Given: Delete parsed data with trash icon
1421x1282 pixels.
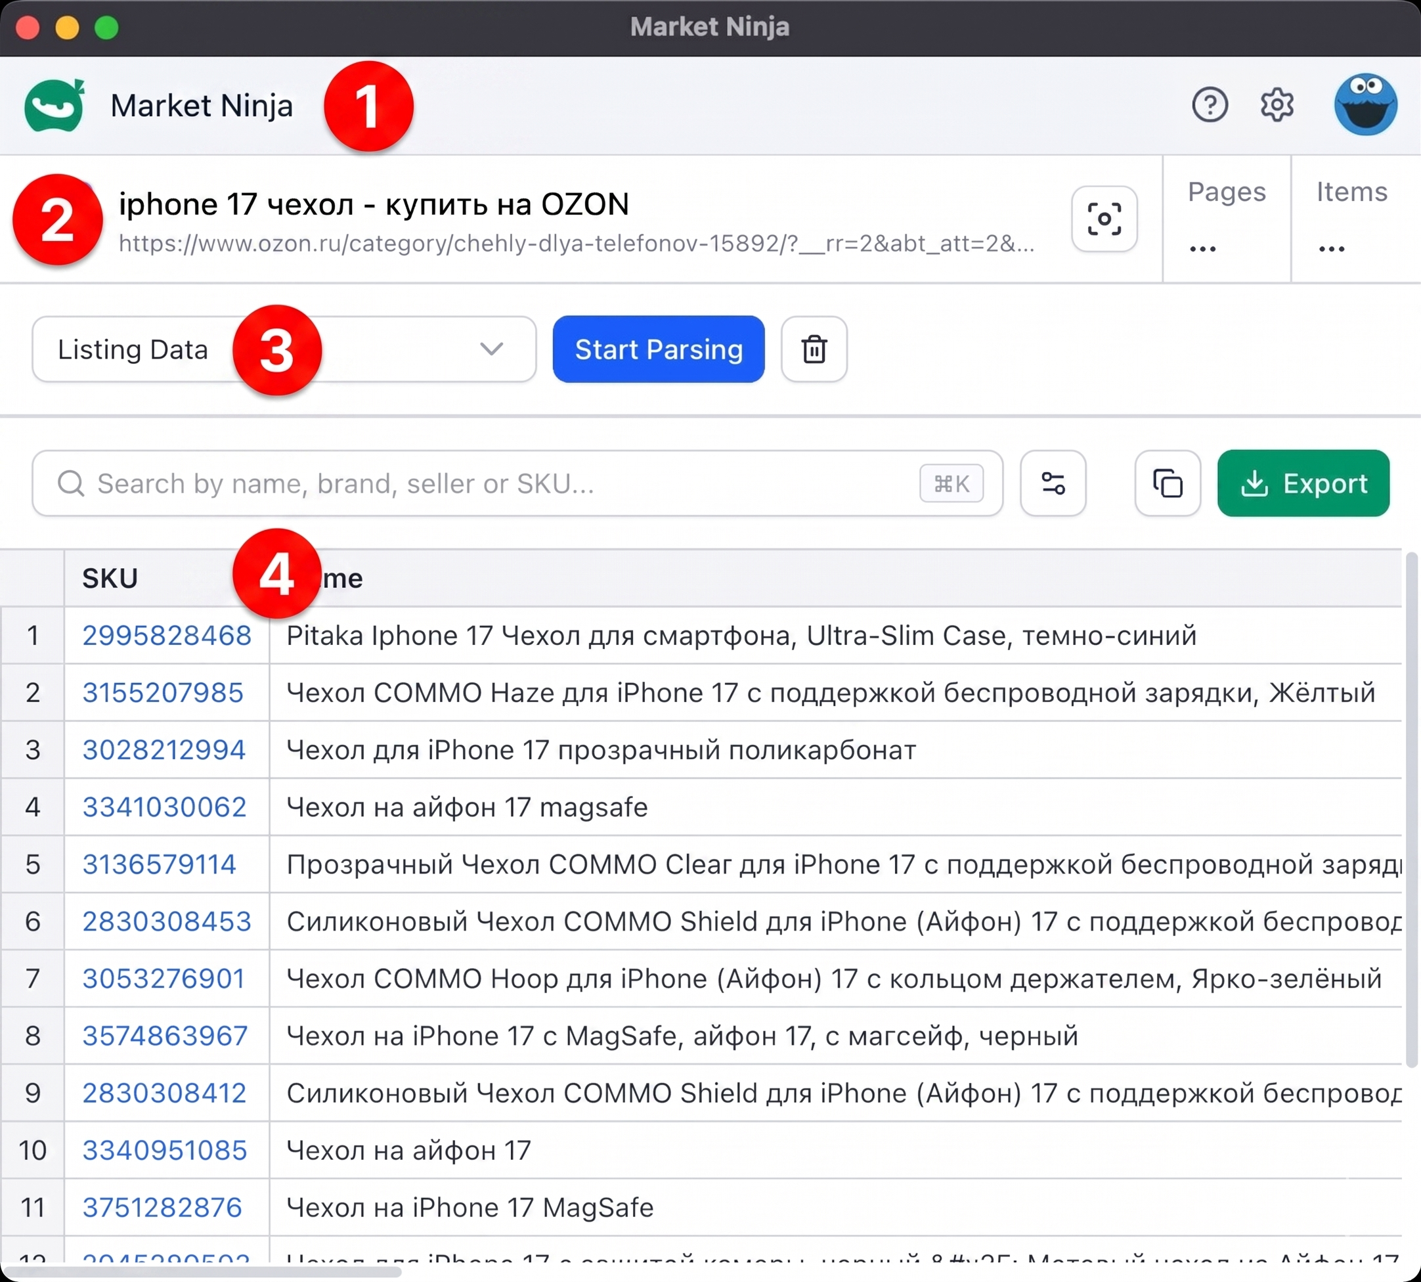Looking at the screenshot, I should 814,349.
